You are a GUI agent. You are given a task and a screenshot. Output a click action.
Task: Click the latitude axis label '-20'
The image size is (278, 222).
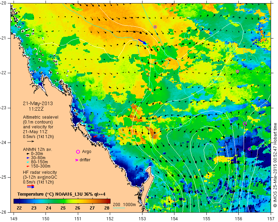click(3, 3)
